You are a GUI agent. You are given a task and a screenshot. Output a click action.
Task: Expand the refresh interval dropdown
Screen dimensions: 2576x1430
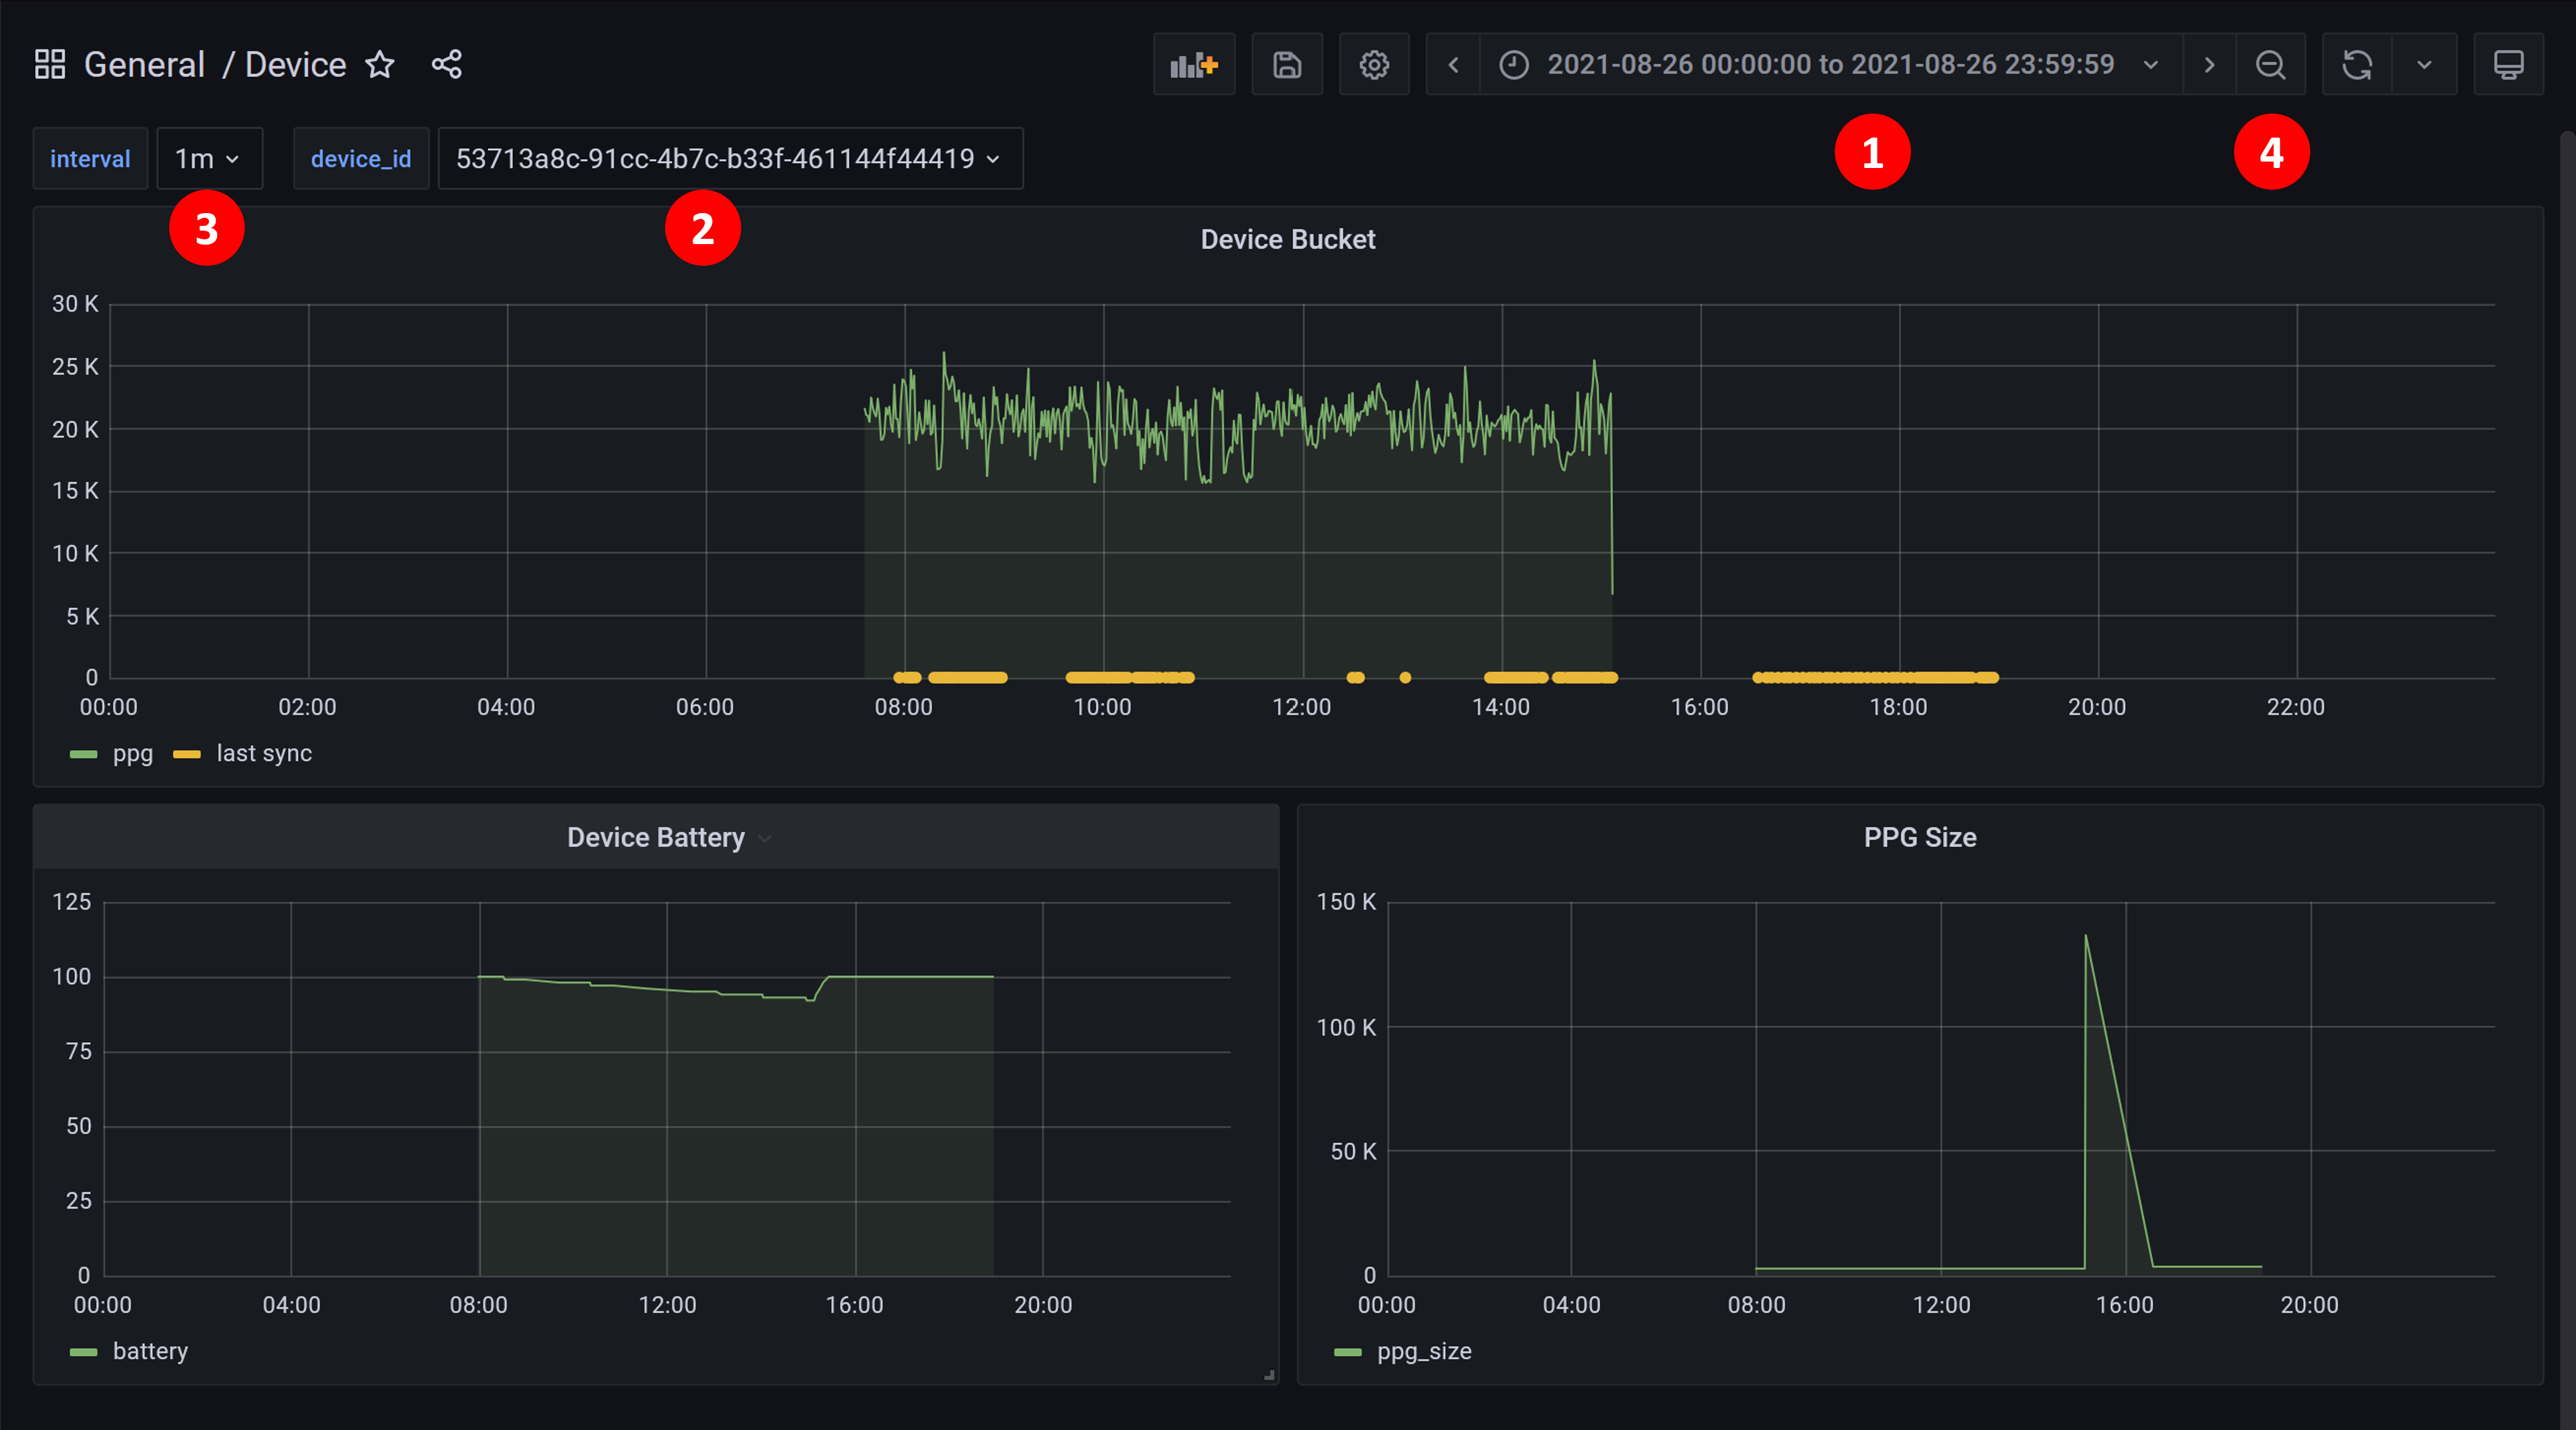point(2424,64)
